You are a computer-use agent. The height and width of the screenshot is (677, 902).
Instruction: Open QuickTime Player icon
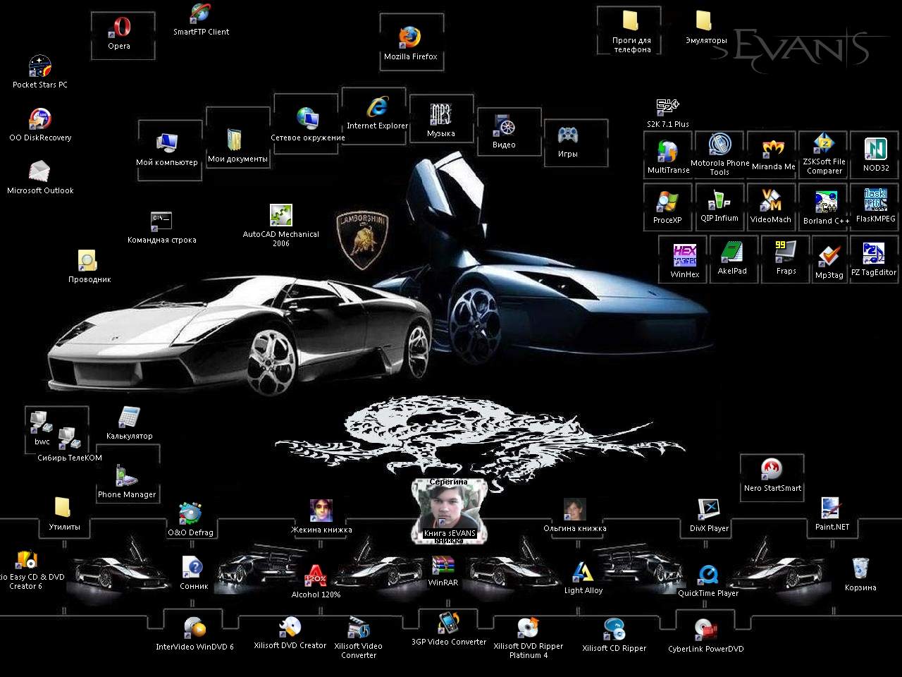point(708,575)
